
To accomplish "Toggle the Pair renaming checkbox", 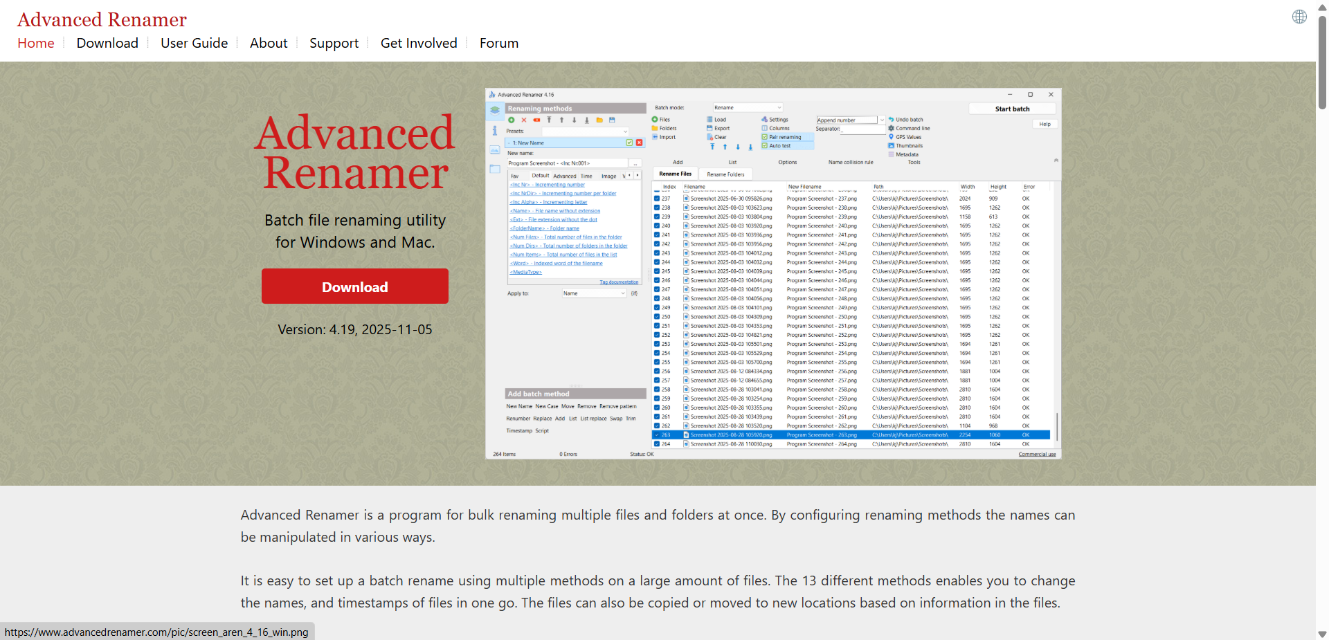I will [765, 137].
